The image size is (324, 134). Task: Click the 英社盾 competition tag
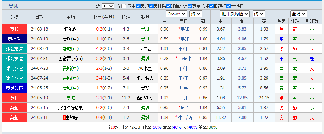14,39
